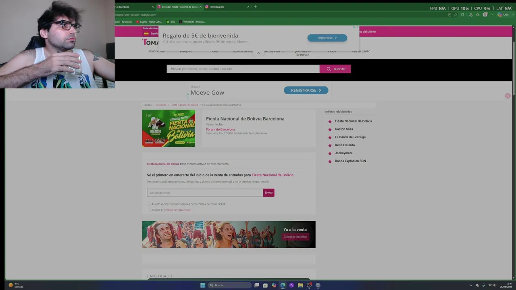Click the browser address bar URL
The image size is (516, 290).
(x=136, y=15)
